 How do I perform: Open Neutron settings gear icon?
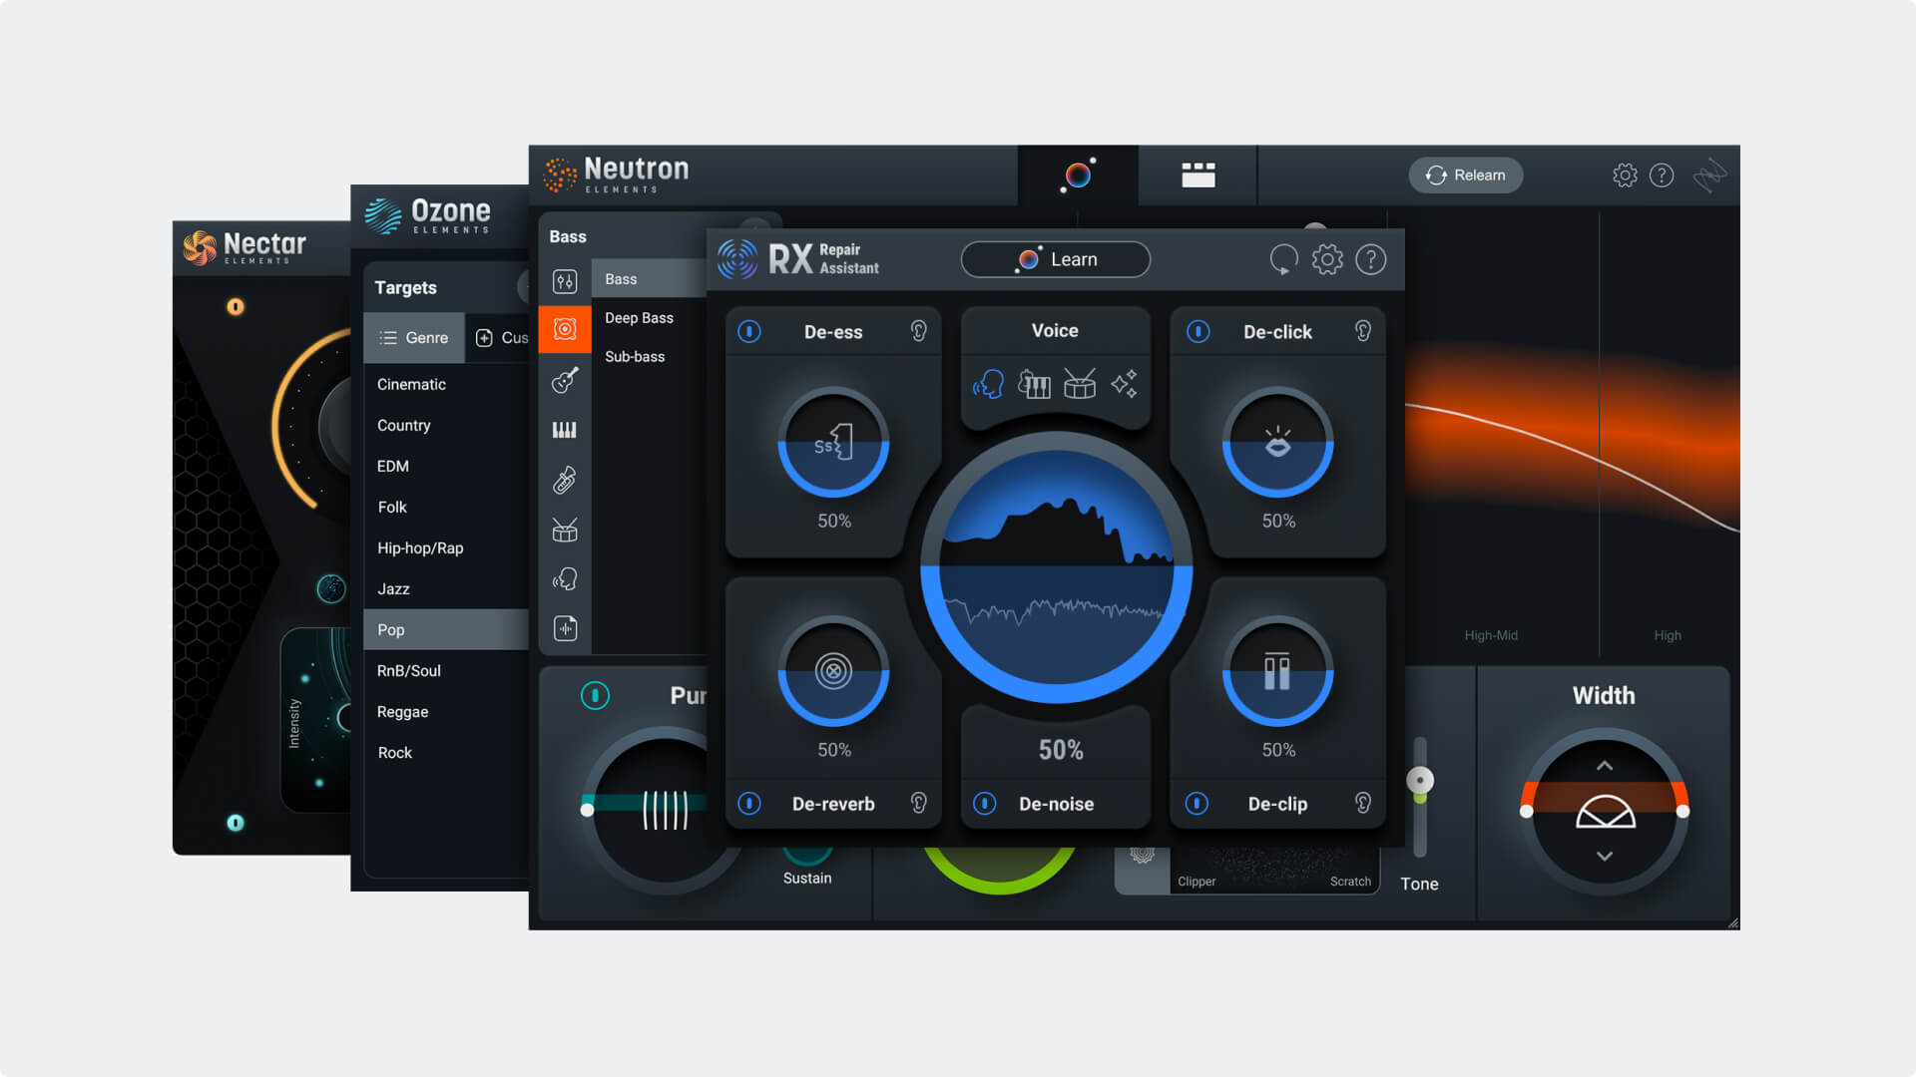(1625, 176)
